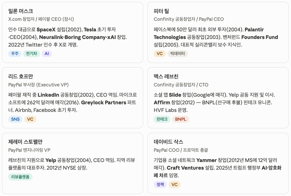The width and height of the screenshot is (291, 196).
Task: Select the VC tag under 리드 호프만
Action: point(30,119)
